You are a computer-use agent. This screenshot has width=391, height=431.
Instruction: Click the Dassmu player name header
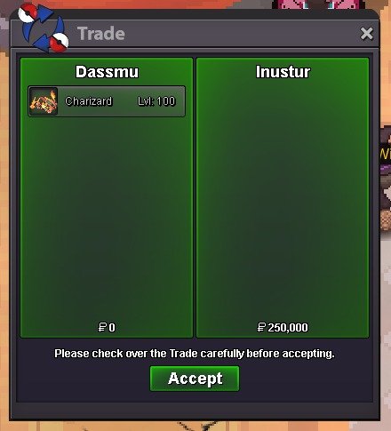(x=107, y=72)
